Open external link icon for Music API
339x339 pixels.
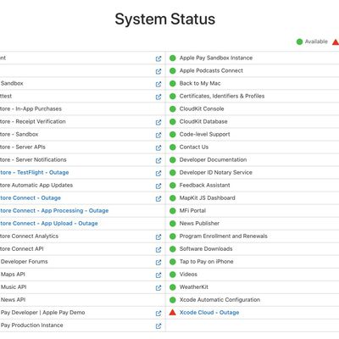(158, 287)
